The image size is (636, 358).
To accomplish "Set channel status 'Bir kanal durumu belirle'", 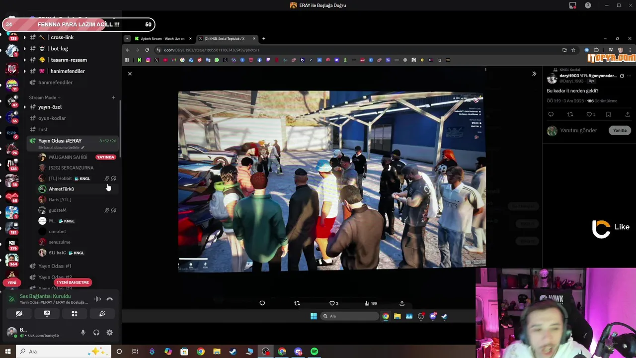I will (61, 148).
